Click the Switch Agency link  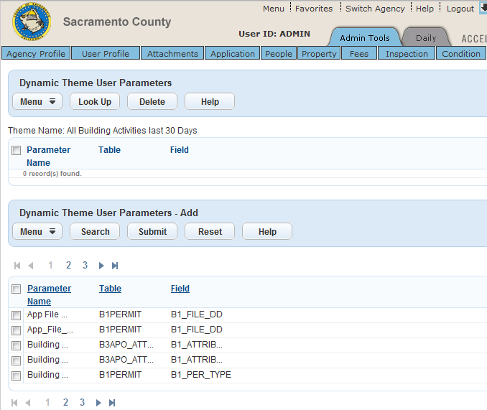tap(374, 9)
